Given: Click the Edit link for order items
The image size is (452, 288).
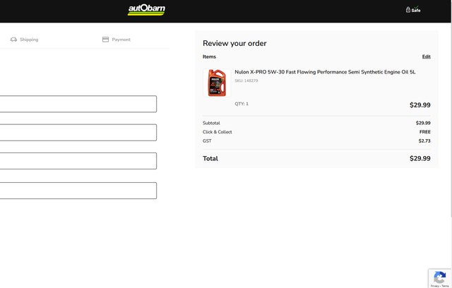Looking at the screenshot, I should pyautogui.click(x=426, y=56).
